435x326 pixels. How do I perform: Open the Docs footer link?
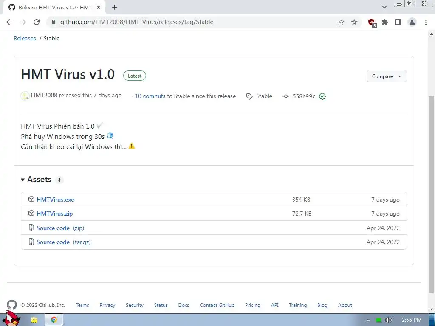coord(184,305)
